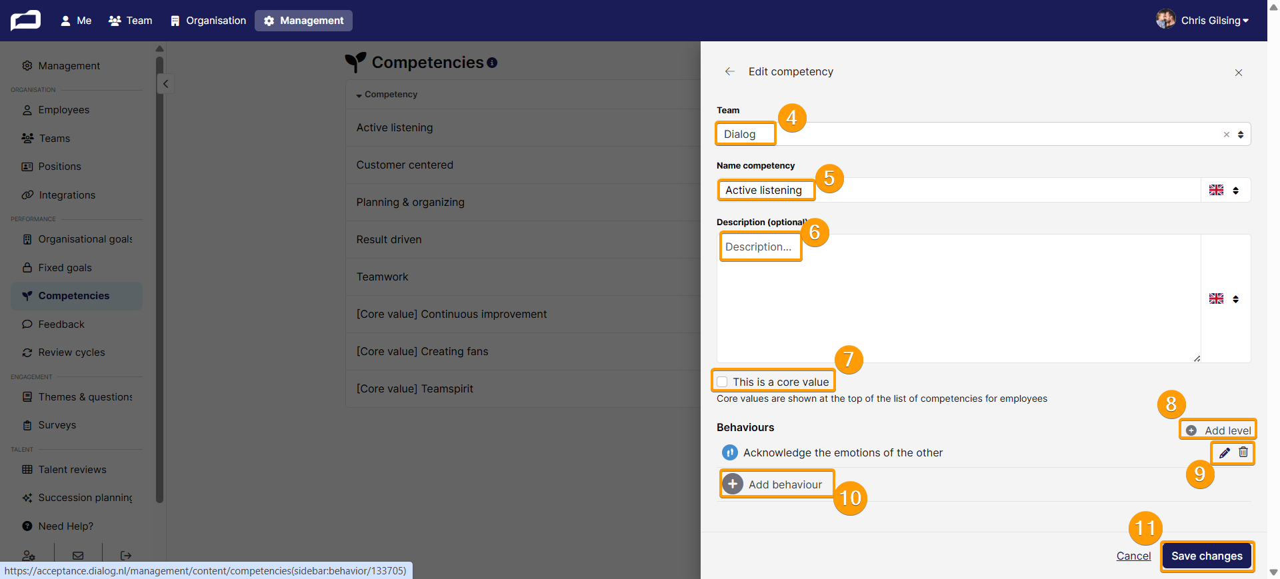Collapse the sidebar with the chevron
The width and height of the screenshot is (1280, 579).
click(x=165, y=84)
